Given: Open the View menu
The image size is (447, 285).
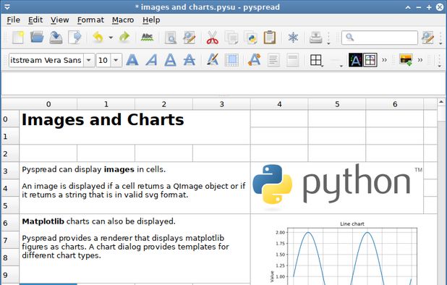Looking at the screenshot, I should 59,20.
